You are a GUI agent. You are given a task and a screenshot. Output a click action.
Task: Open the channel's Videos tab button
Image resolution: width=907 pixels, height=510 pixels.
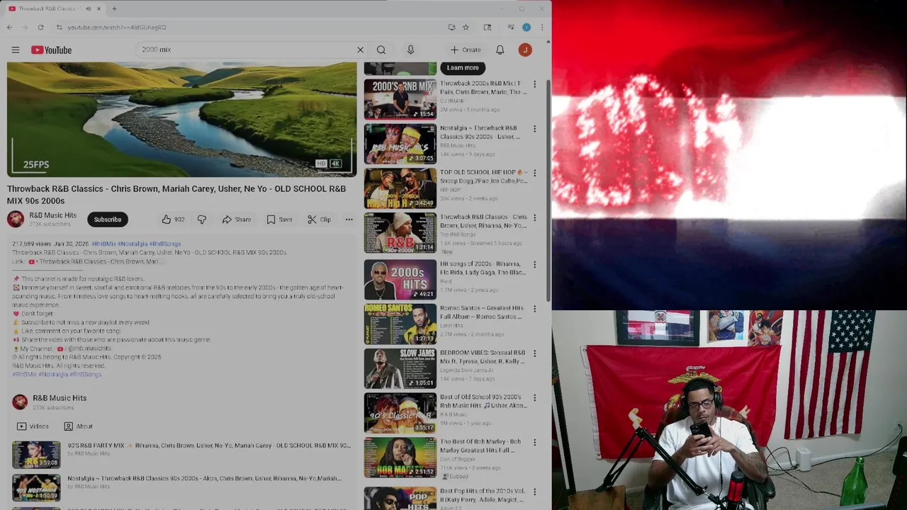click(33, 426)
